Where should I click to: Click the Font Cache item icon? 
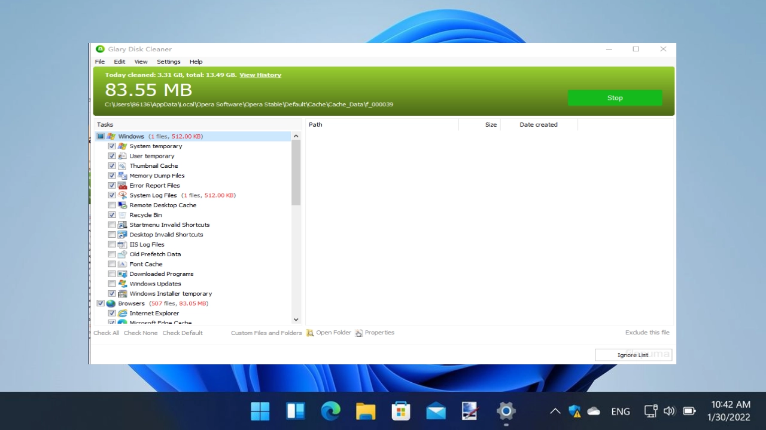pyautogui.click(x=123, y=264)
